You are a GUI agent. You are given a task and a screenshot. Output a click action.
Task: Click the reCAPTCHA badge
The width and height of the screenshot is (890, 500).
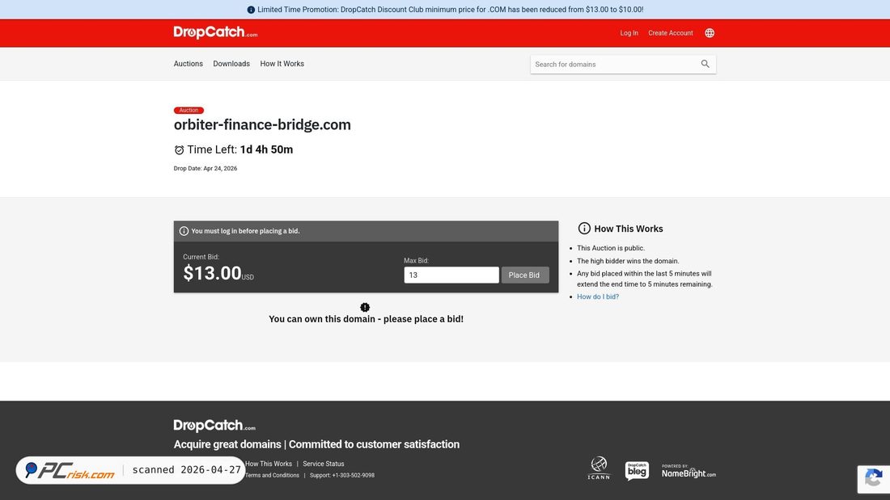(x=874, y=478)
